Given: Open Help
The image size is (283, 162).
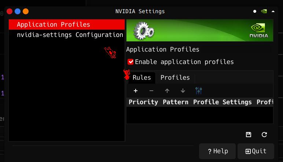Looking at the screenshot, I should coord(217,151).
